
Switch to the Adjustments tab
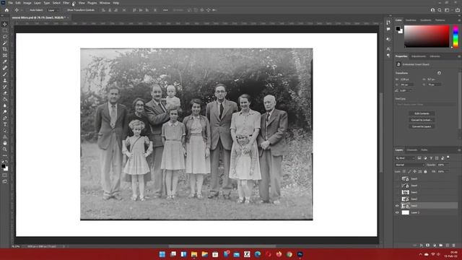[x=419, y=56]
